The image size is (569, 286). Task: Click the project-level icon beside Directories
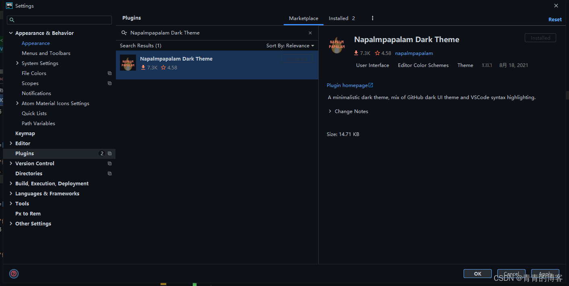pyautogui.click(x=109, y=174)
